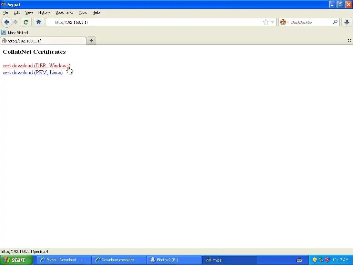The image size is (353, 265).
Task: Reload the page with the refresh icon
Action: pos(26,22)
